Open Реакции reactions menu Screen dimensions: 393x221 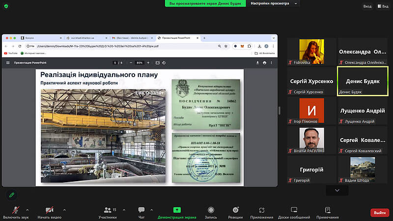235,213
